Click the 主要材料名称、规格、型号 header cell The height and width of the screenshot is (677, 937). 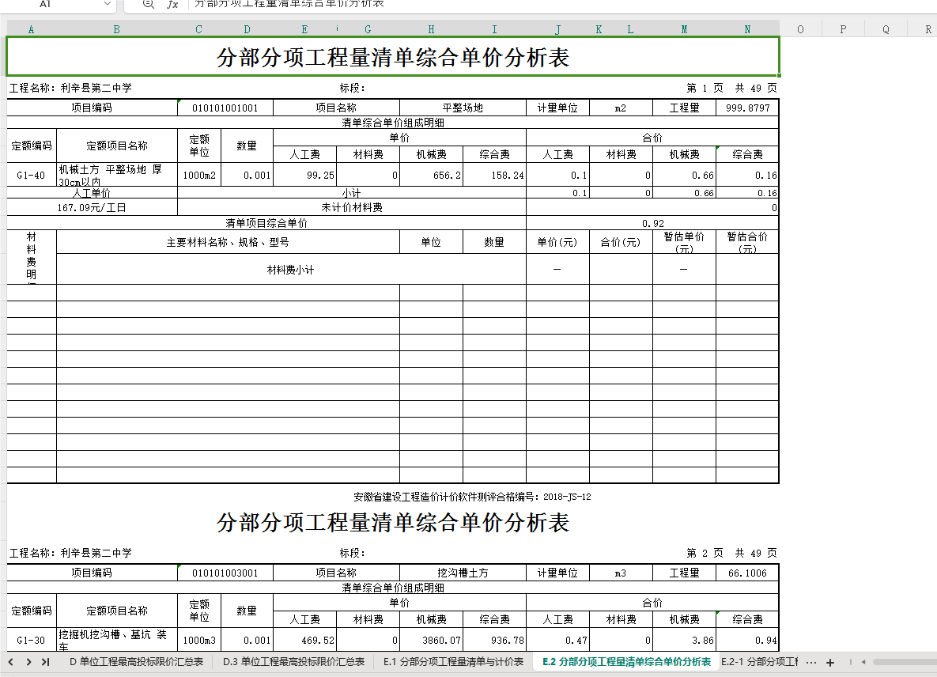228,242
